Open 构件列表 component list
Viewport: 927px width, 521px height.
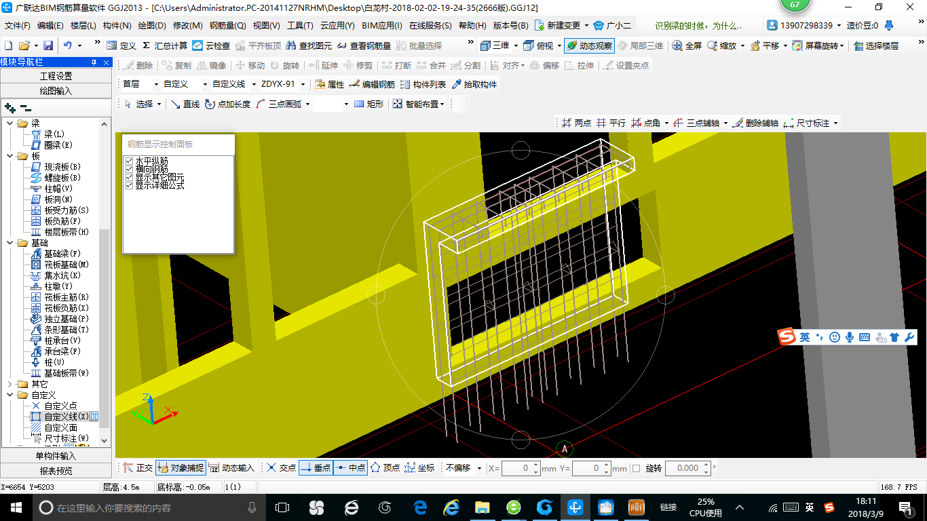(423, 84)
